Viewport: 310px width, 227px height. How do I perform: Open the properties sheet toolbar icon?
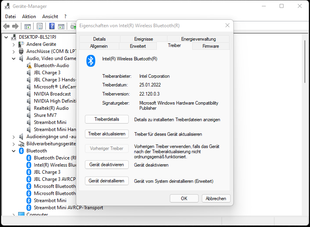pos(40,26)
